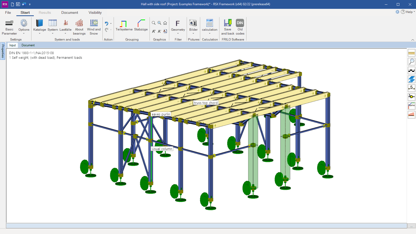Open the calculation dropdown
Image resolution: width=416 pixels, height=234 pixels.
[x=210, y=34]
